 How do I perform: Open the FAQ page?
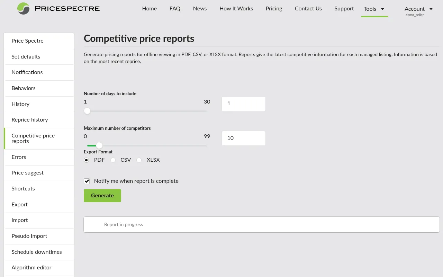[x=175, y=9]
